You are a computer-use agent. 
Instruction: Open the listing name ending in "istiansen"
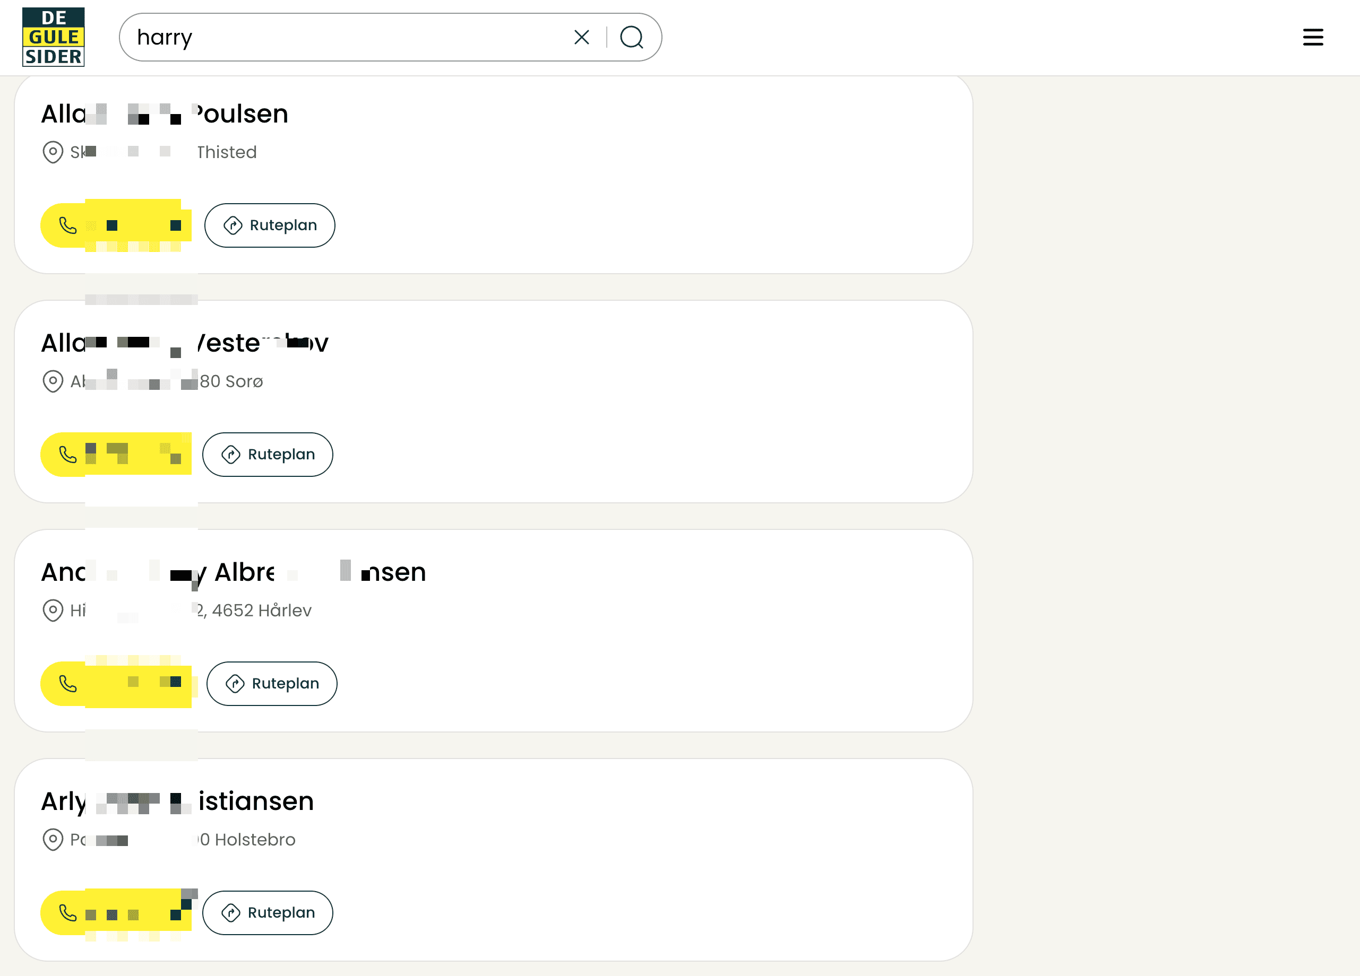(x=177, y=801)
